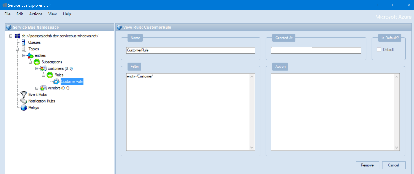Open the View menu
414x174 pixels.
pos(52,14)
